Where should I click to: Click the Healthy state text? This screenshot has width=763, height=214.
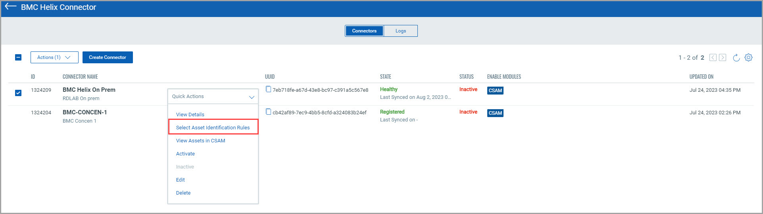(389, 89)
